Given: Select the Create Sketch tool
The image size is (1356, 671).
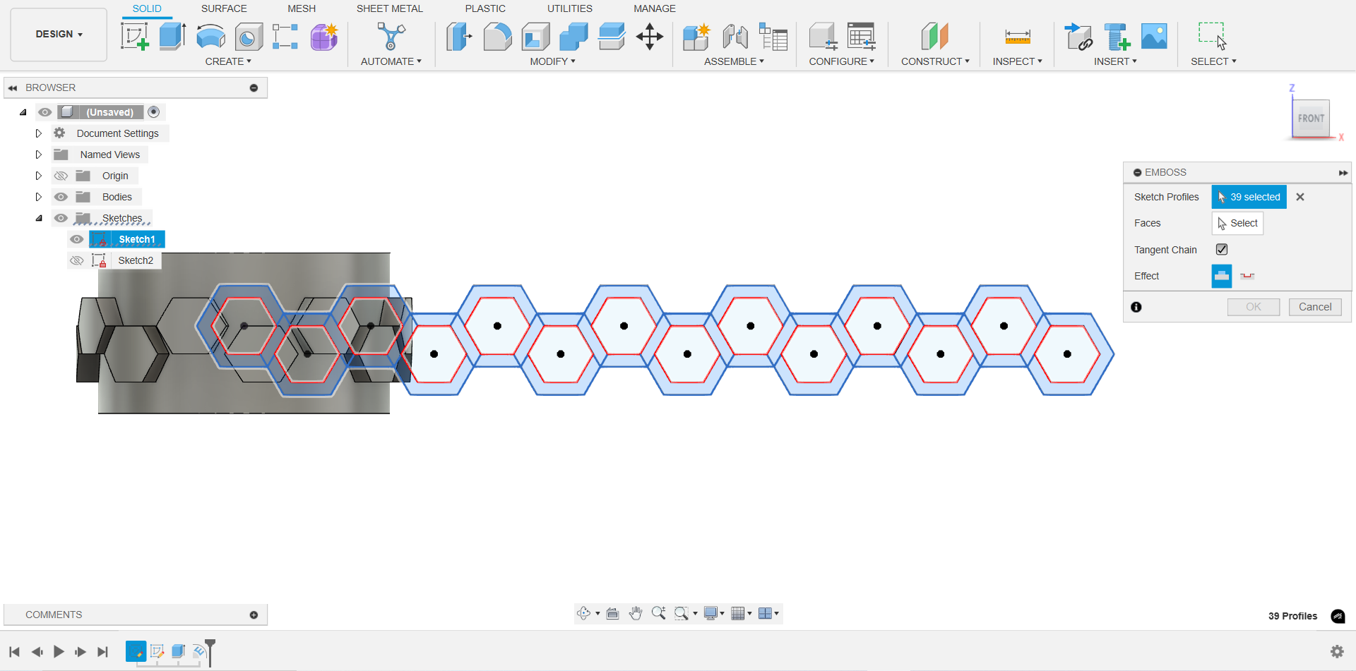Looking at the screenshot, I should coord(134,36).
